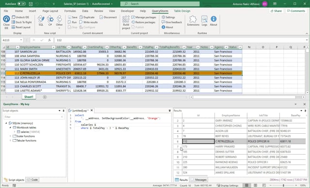This screenshot has width=310, height=188.
Task: Close the untitled.sql tab
Action: 92,110
